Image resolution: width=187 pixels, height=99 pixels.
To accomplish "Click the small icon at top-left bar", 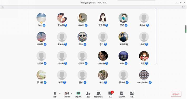I will [x=3, y=7].
